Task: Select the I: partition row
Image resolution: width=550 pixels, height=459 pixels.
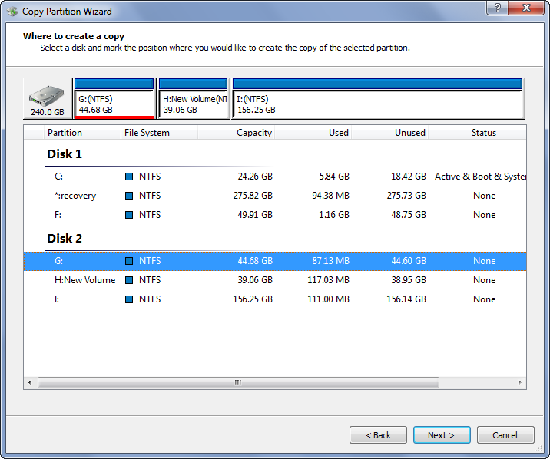Action: point(275,299)
